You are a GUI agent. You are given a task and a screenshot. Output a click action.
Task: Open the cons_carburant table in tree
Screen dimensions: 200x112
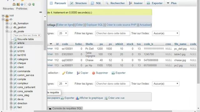[x=26, y=87]
